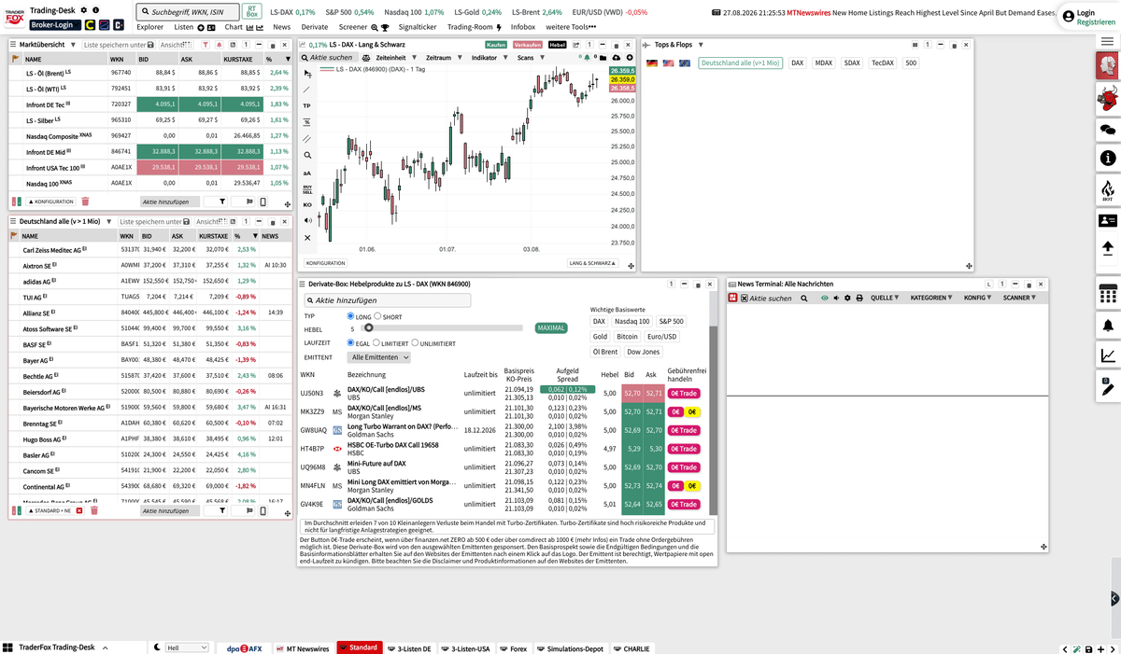Select the trend line drawing tool in chart
The height and width of the screenshot is (654, 1121).
307,90
